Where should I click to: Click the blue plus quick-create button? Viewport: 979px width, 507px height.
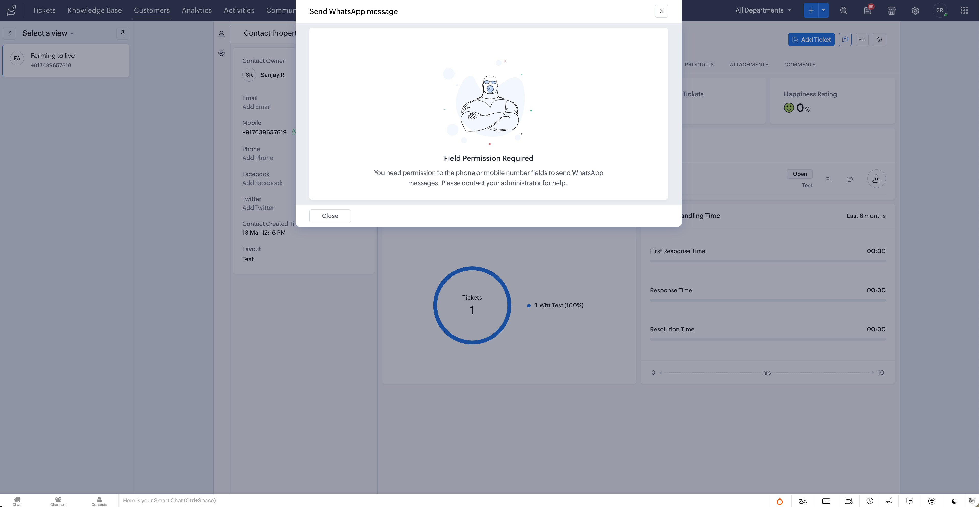point(811,10)
